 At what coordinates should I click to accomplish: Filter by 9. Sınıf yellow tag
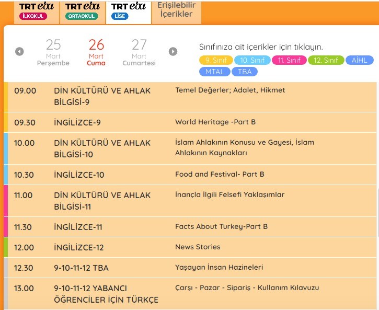pyautogui.click(x=216, y=60)
